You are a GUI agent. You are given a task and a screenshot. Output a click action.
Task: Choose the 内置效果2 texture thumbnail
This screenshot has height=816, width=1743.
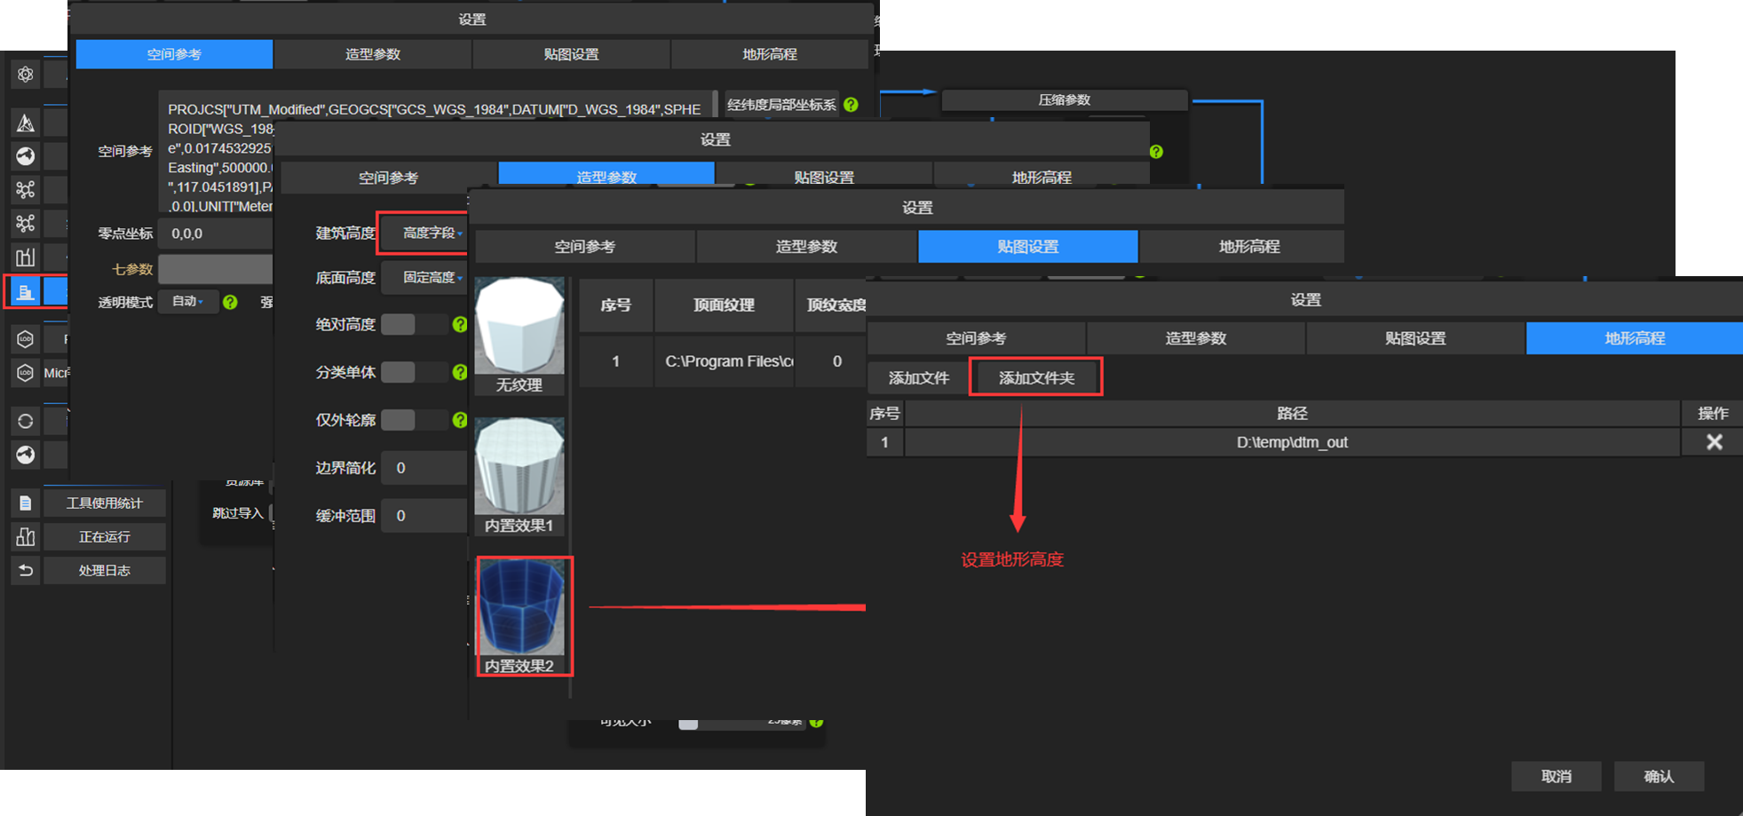[520, 615]
